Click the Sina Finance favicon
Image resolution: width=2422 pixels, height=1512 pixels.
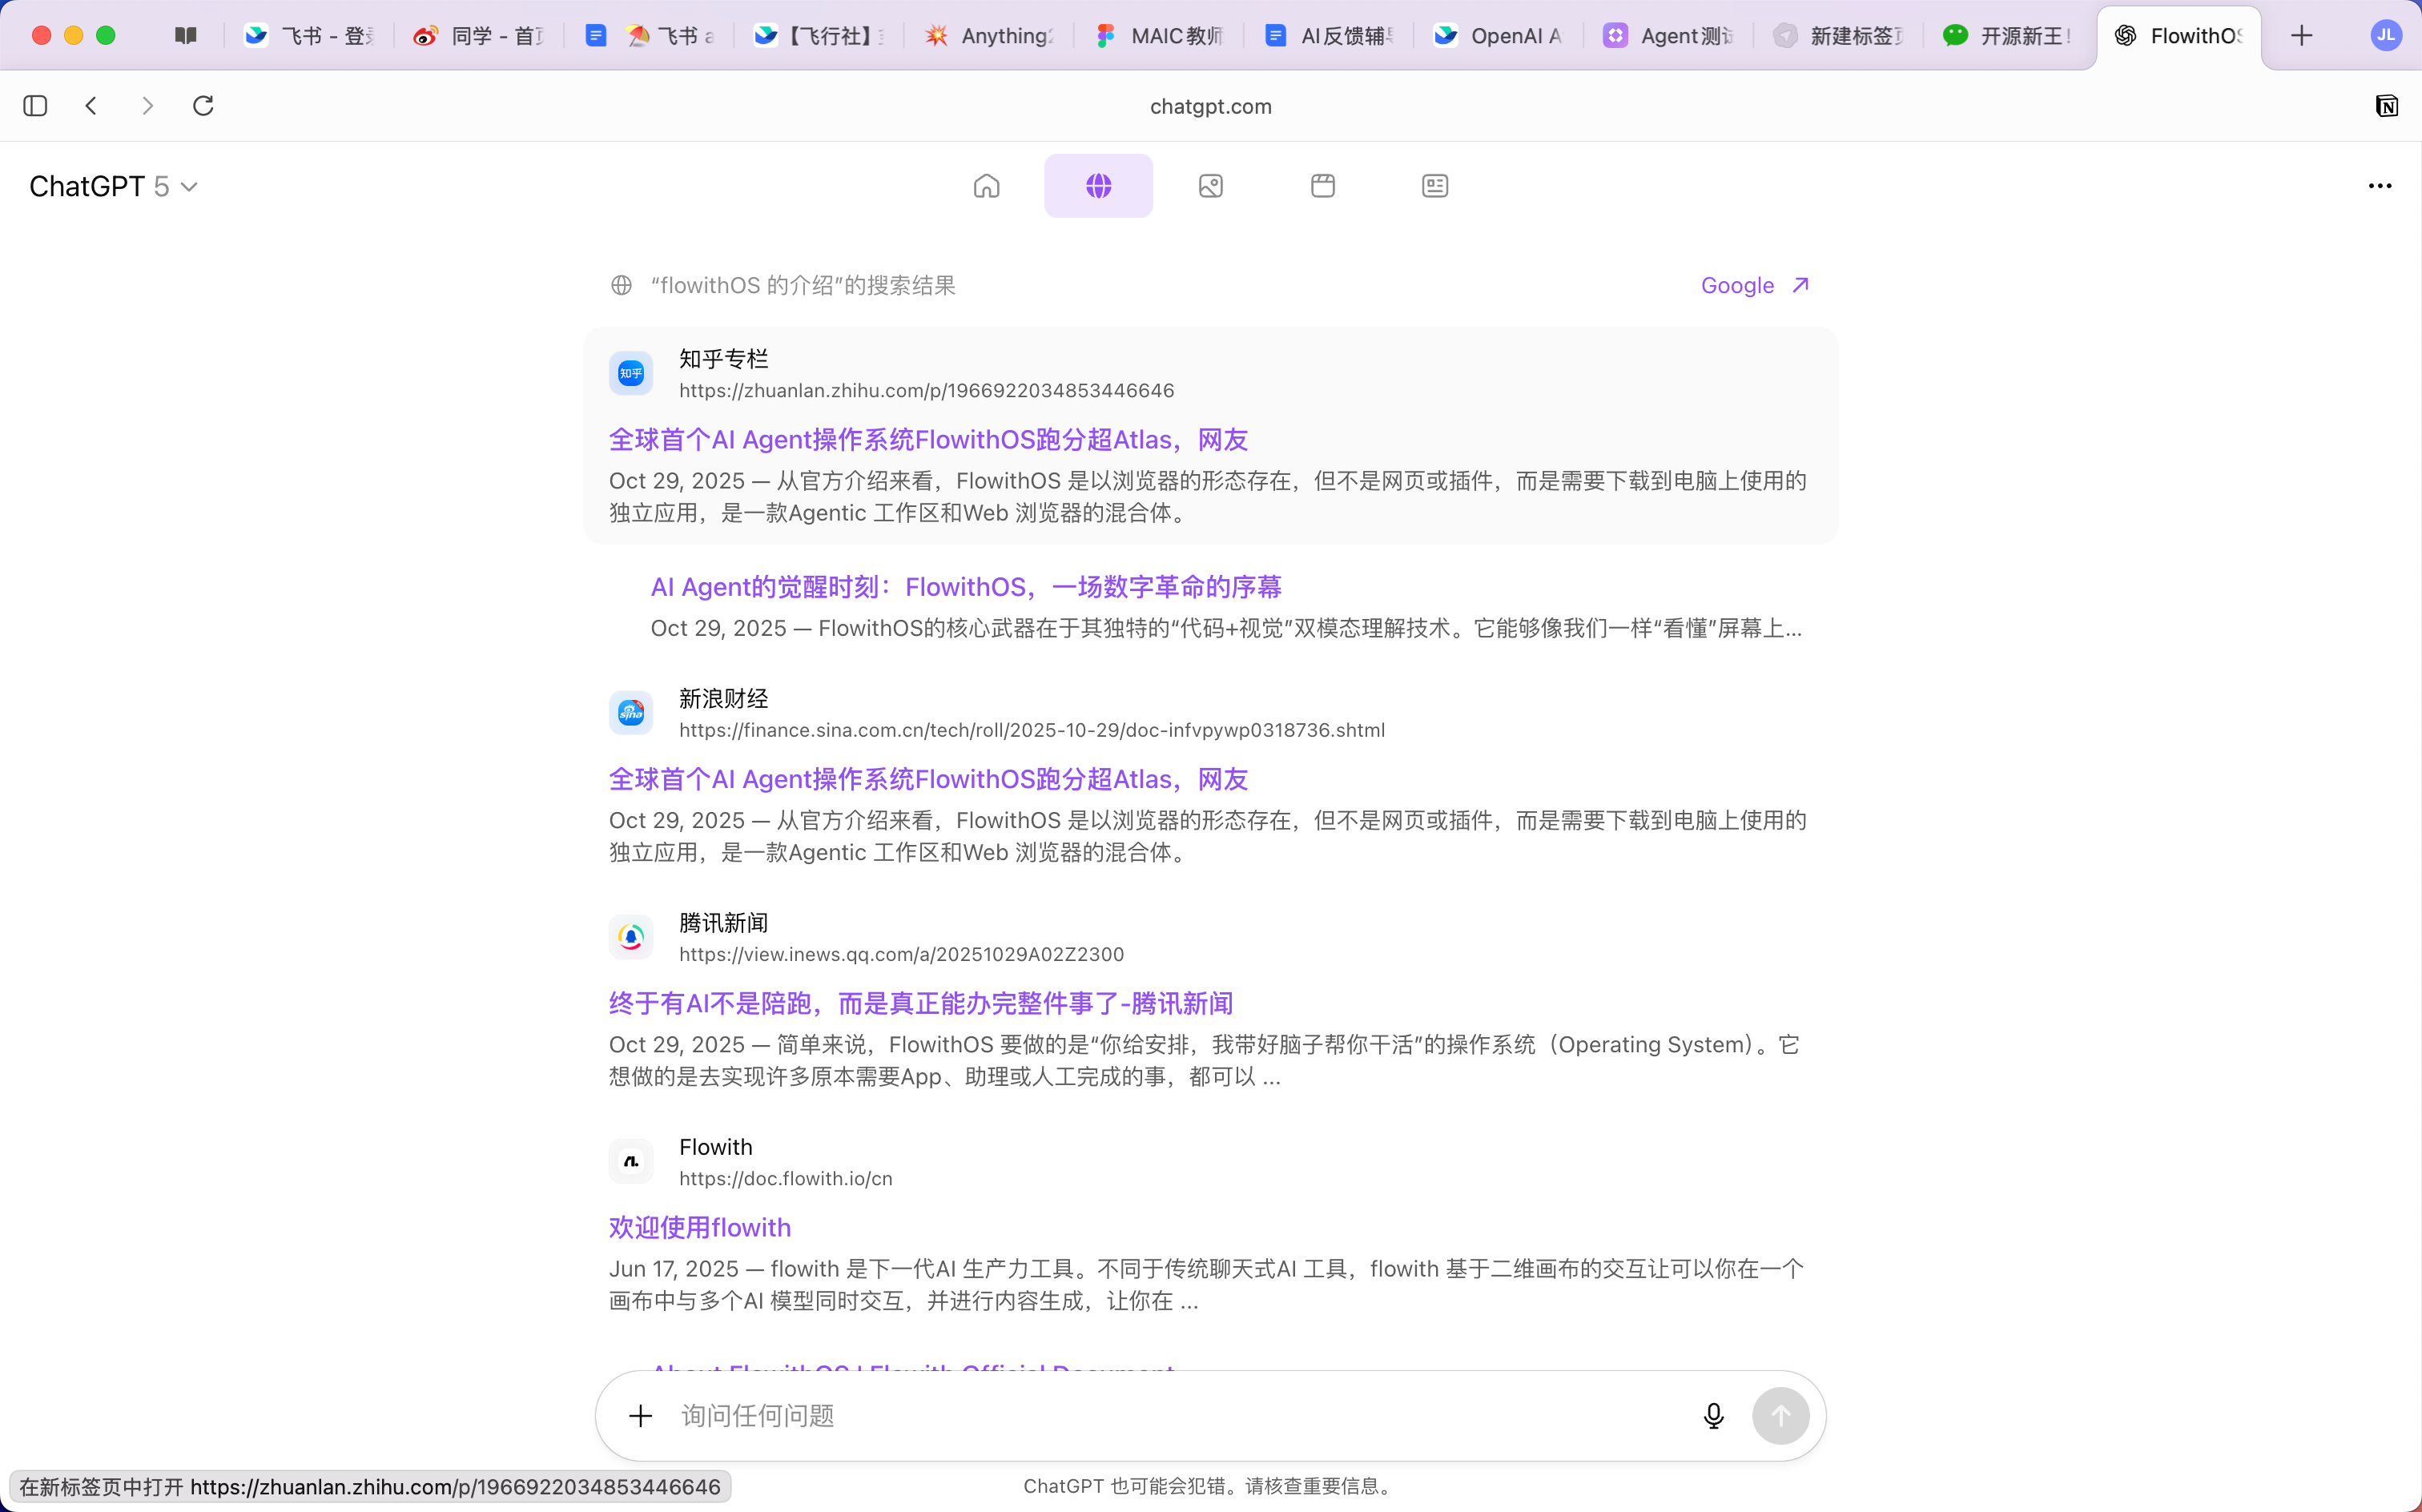pyautogui.click(x=631, y=713)
